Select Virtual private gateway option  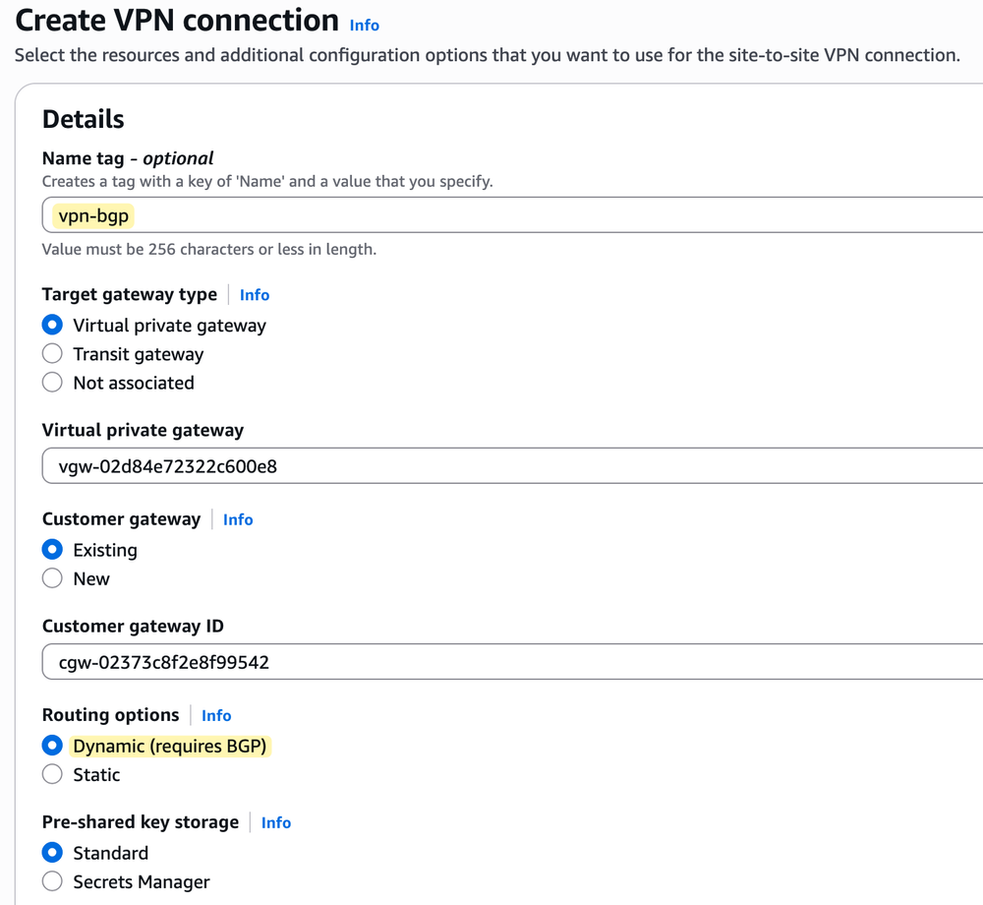[x=51, y=325]
